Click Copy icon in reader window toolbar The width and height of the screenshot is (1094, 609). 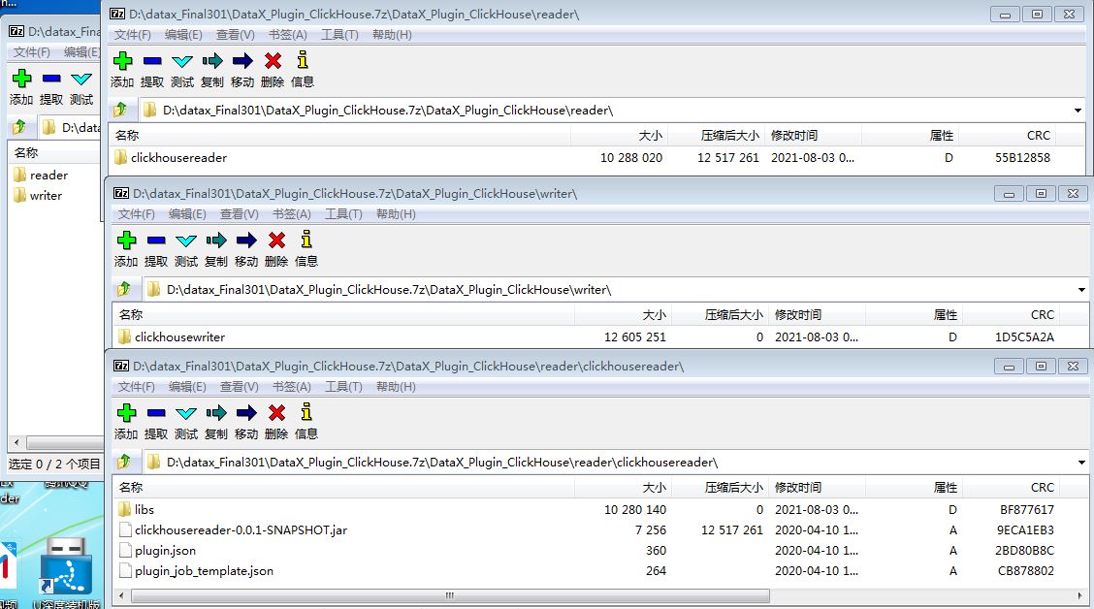(x=212, y=61)
